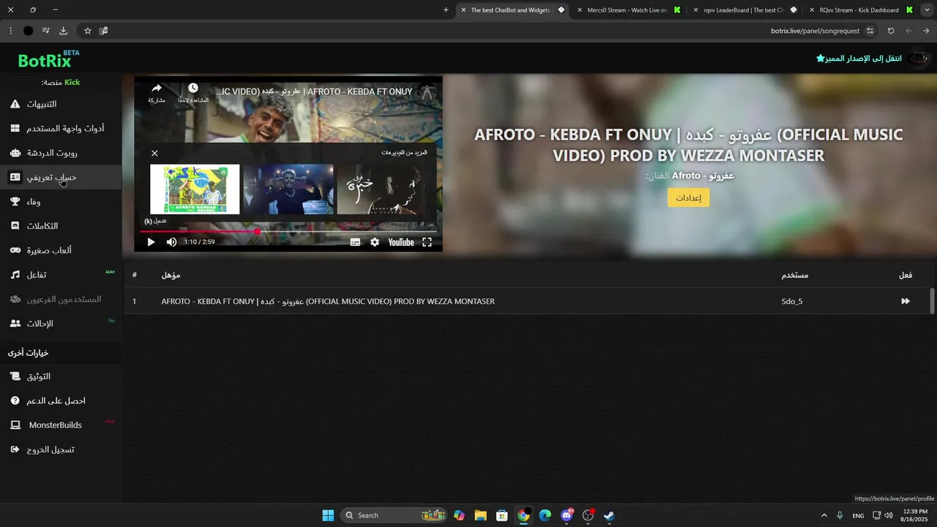Click the مستخدم column header
The width and height of the screenshot is (937, 527).
pos(795,275)
